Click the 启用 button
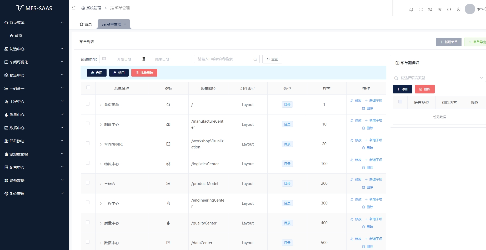Viewport: 486px width, 250px height. click(97, 73)
